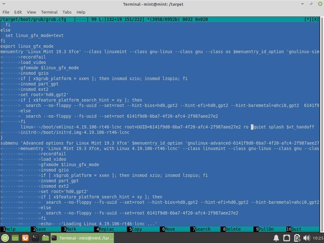Click the display tray icon

(x=287, y=238)
